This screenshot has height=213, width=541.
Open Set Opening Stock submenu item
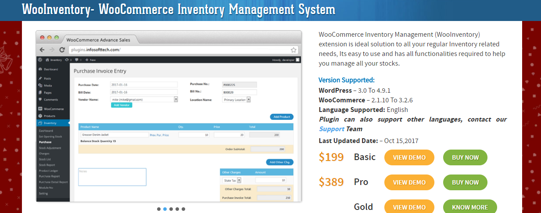[50, 136]
